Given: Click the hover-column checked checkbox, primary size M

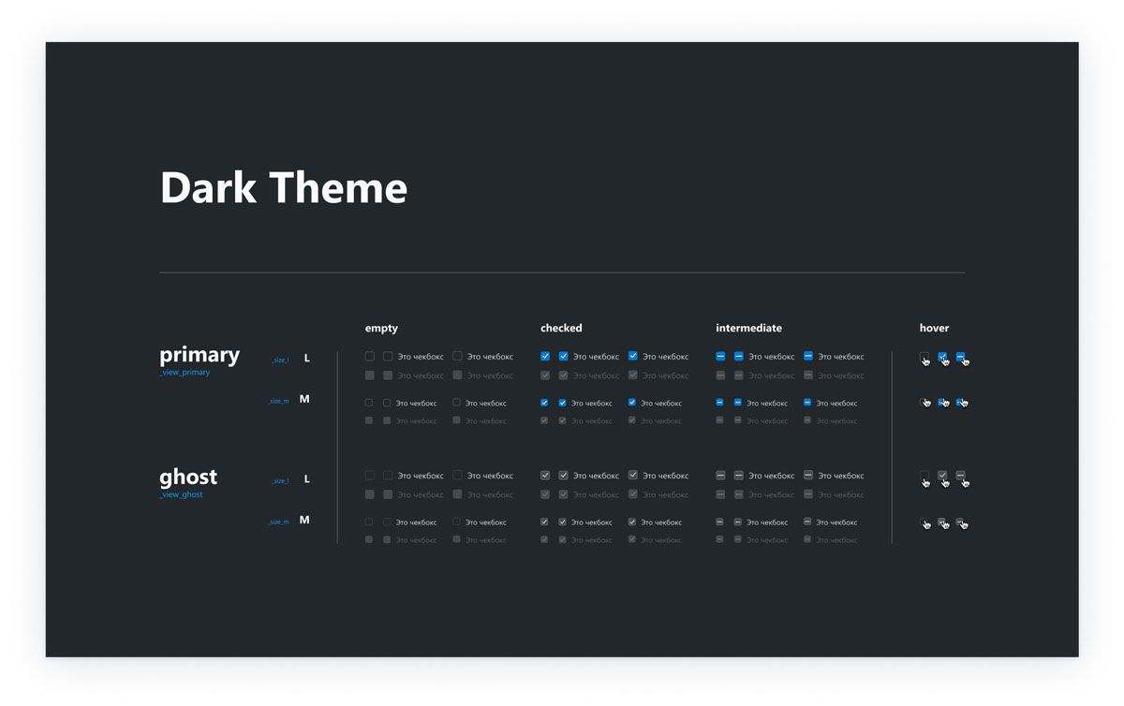Looking at the screenshot, I should [x=942, y=402].
